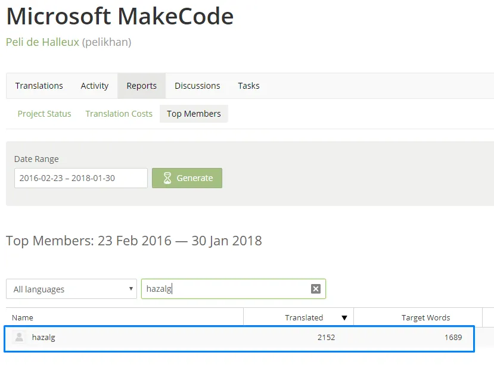Click the Top Members date range heading

click(x=134, y=241)
